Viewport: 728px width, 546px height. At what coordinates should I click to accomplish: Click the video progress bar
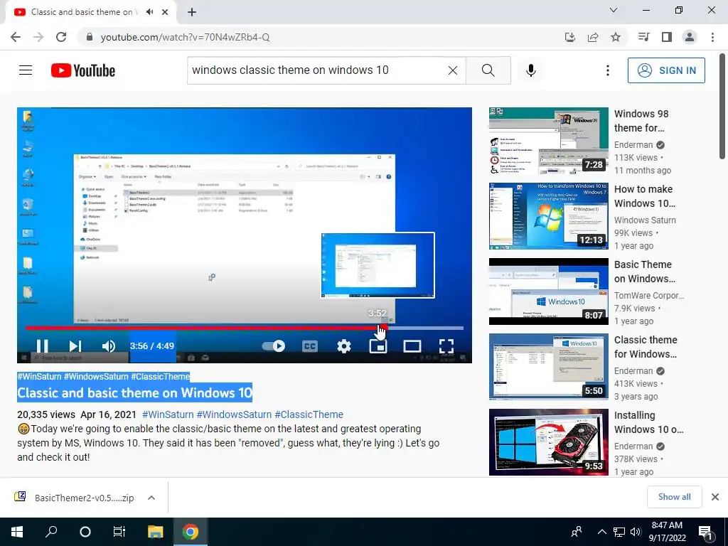click(x=245, y=328)
